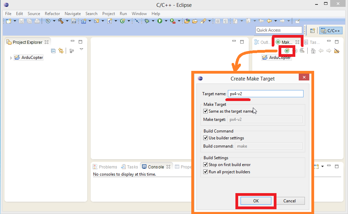Collapse all in Project Explorer toolbar

(x=53, y=51)
